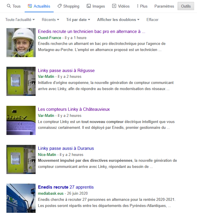The height and width of the screenshot is (216, 197).
Task: Click Var-Matin source under Châteauvieux headline
Action: (46, 115)
